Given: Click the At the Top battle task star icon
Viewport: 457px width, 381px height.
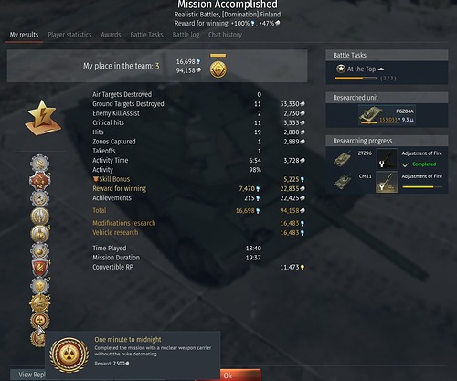Looking at the screenshot, I should coord(341,69).
